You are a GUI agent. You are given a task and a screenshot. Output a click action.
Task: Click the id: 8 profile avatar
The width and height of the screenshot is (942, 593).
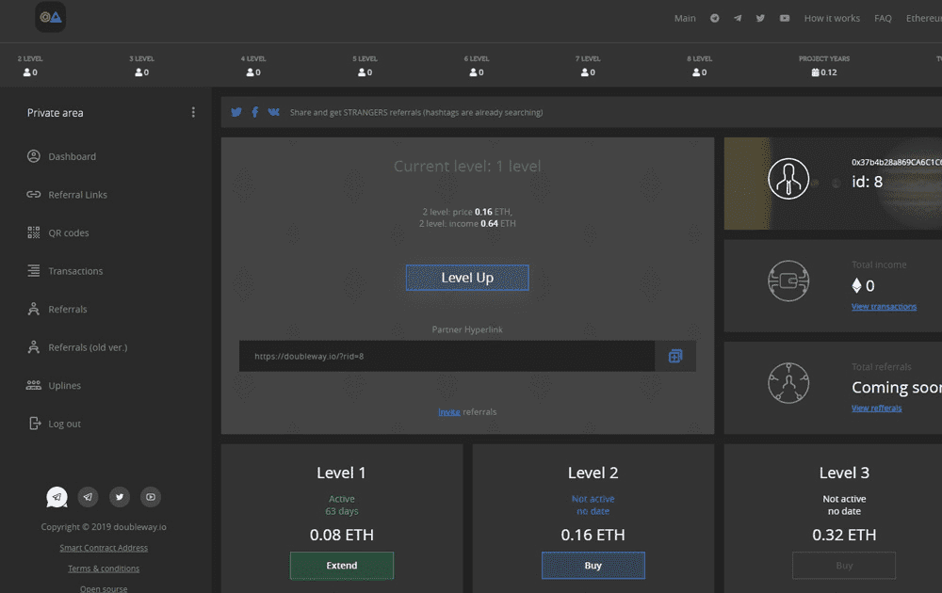click(788, 179)
